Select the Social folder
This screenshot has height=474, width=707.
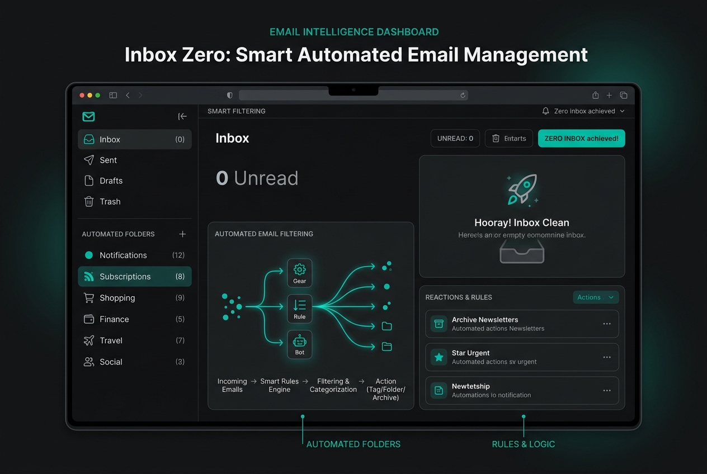(135, 362)
